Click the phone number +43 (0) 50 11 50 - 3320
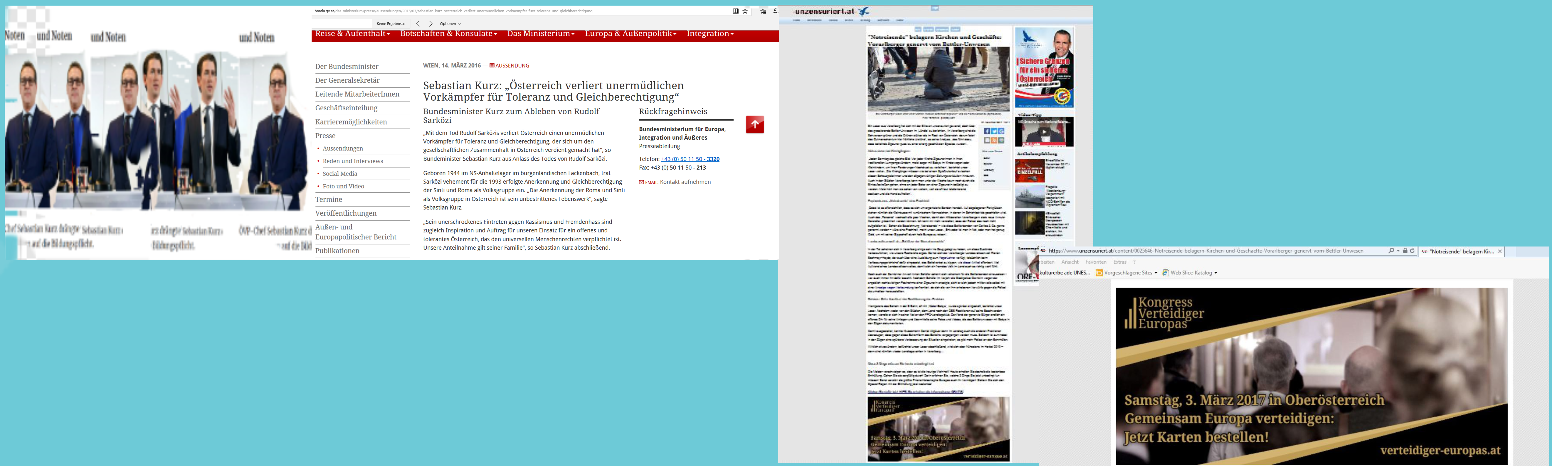This screenshot has height=466, width=1552. pyautogui.click(x=690, y=159)
